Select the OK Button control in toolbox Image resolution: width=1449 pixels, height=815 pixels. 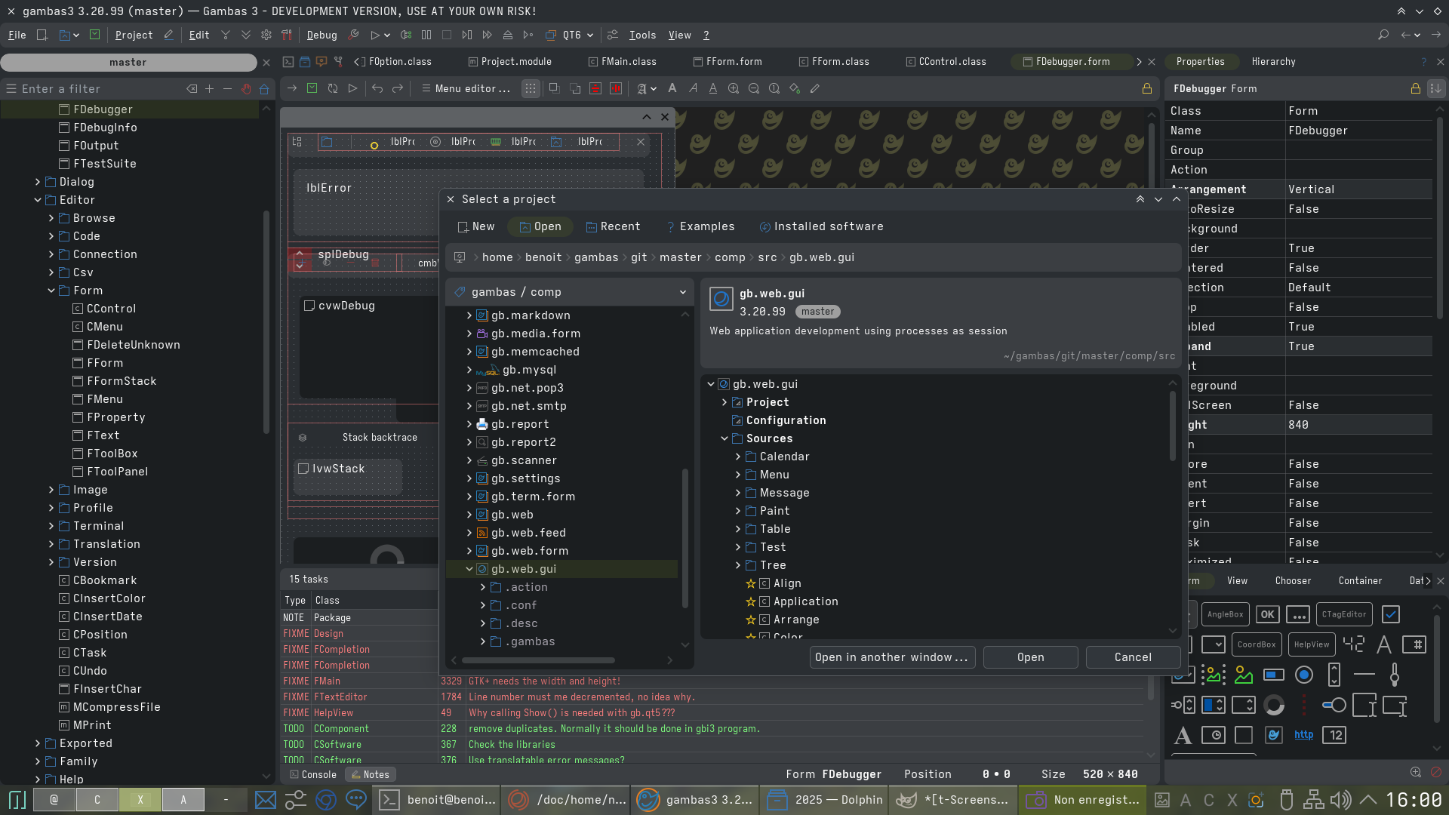pyautogui.click(x=1268, y=615)
